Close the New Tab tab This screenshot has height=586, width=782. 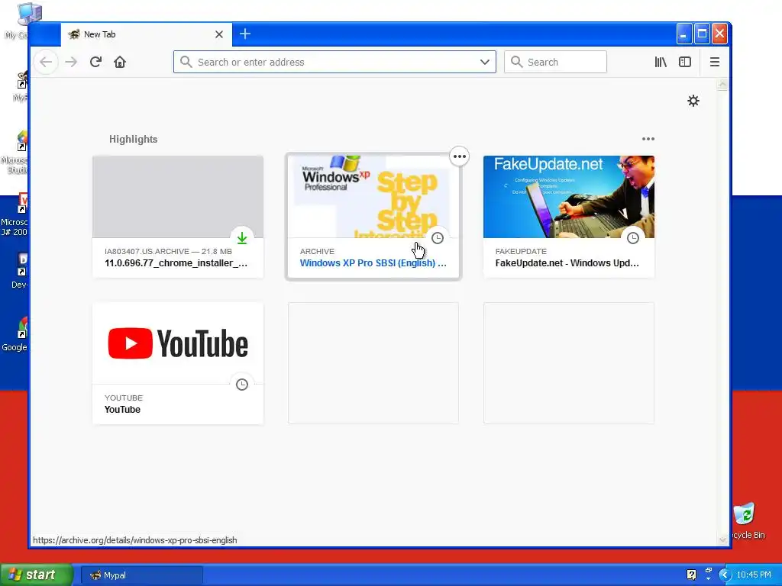pyautogui.click(x=219, y=34)
